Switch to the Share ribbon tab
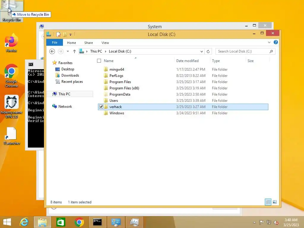304x228 pixels. click(x=88, y=43)
